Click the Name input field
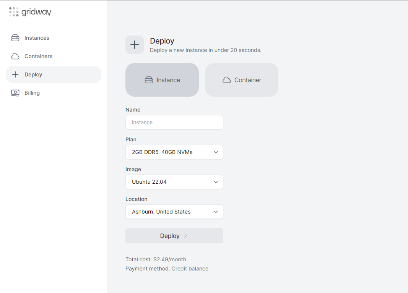This screenshot has height=293, width=408. 174,122
